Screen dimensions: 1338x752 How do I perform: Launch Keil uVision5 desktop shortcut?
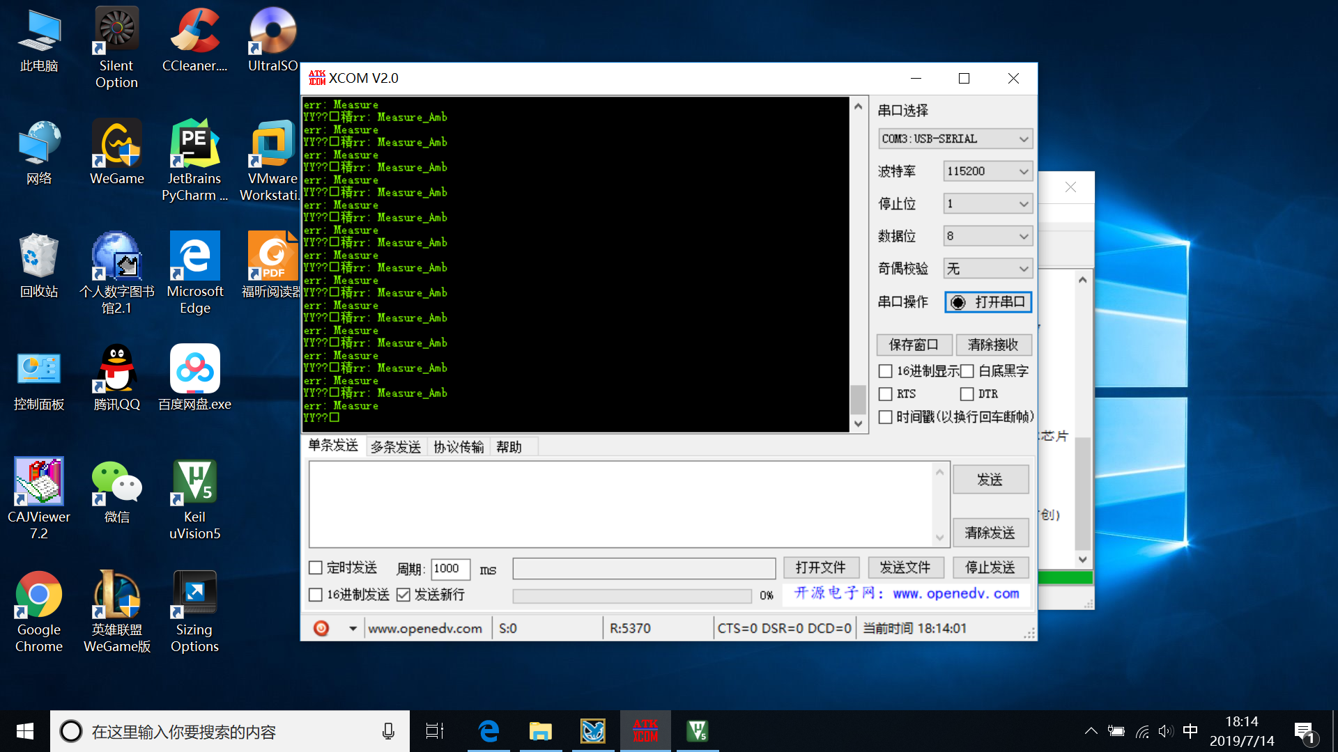point(194,499)
